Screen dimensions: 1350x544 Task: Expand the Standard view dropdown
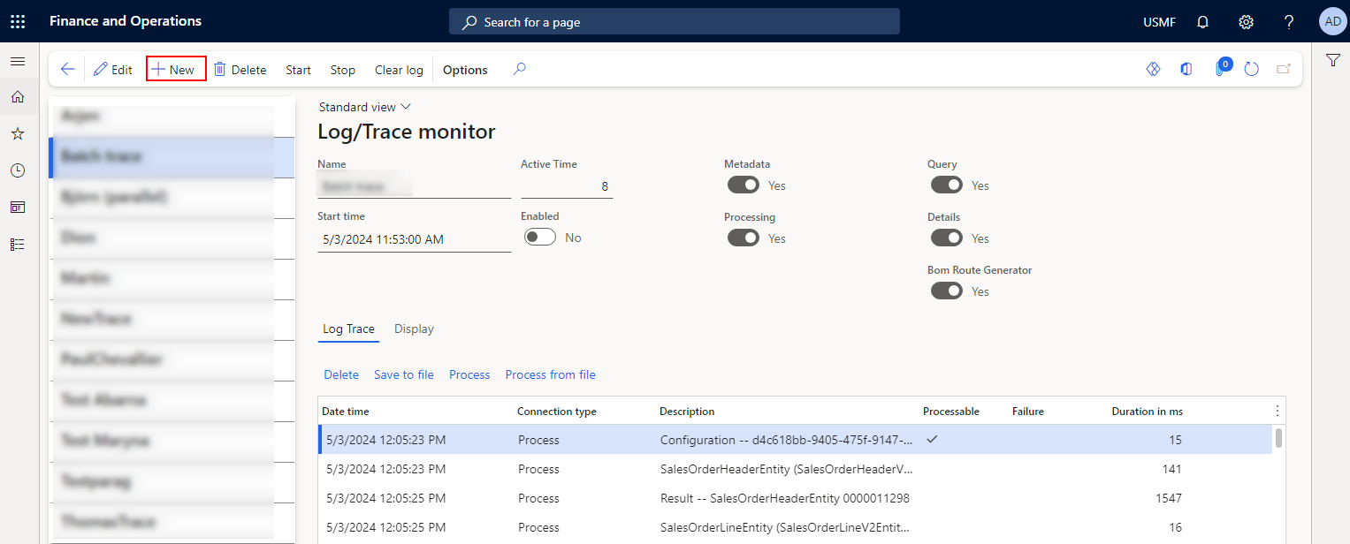click(x=365, y=107)
